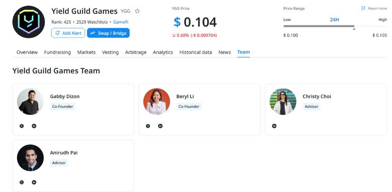392x192 pixels.
Task: Open the Historical data tab
Action: [196, 52]
